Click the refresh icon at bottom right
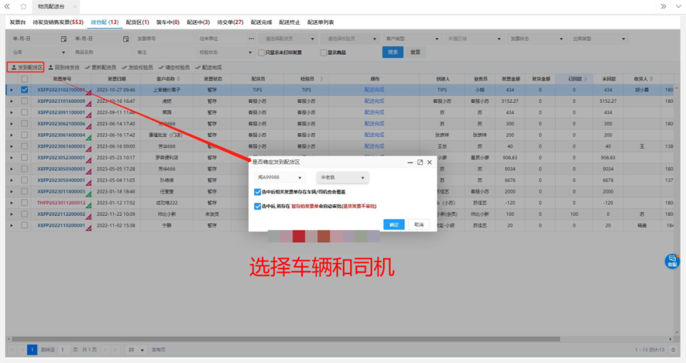686x363 pixels. 673,350
